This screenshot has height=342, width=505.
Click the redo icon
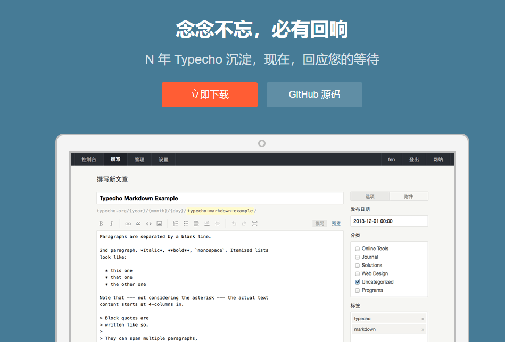click(244, 224)
